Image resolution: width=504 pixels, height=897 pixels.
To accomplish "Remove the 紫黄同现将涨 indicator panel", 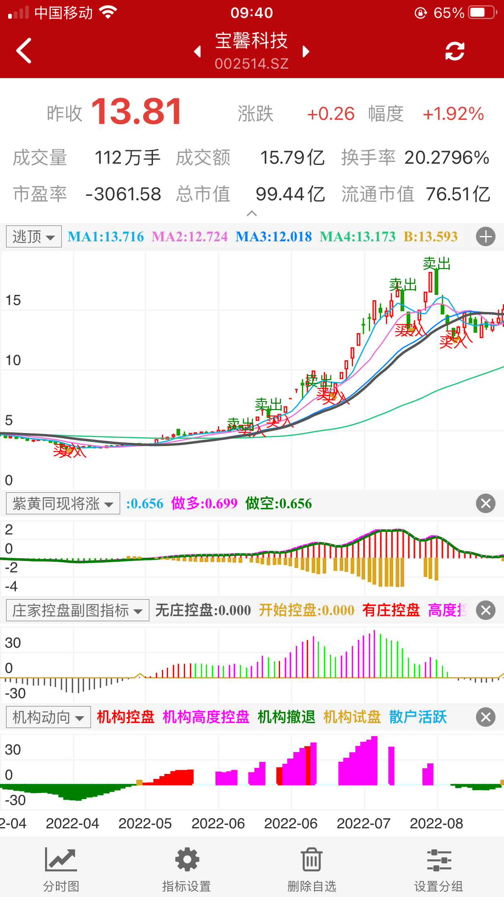I will pyautogui.click(x=485, y=504).
